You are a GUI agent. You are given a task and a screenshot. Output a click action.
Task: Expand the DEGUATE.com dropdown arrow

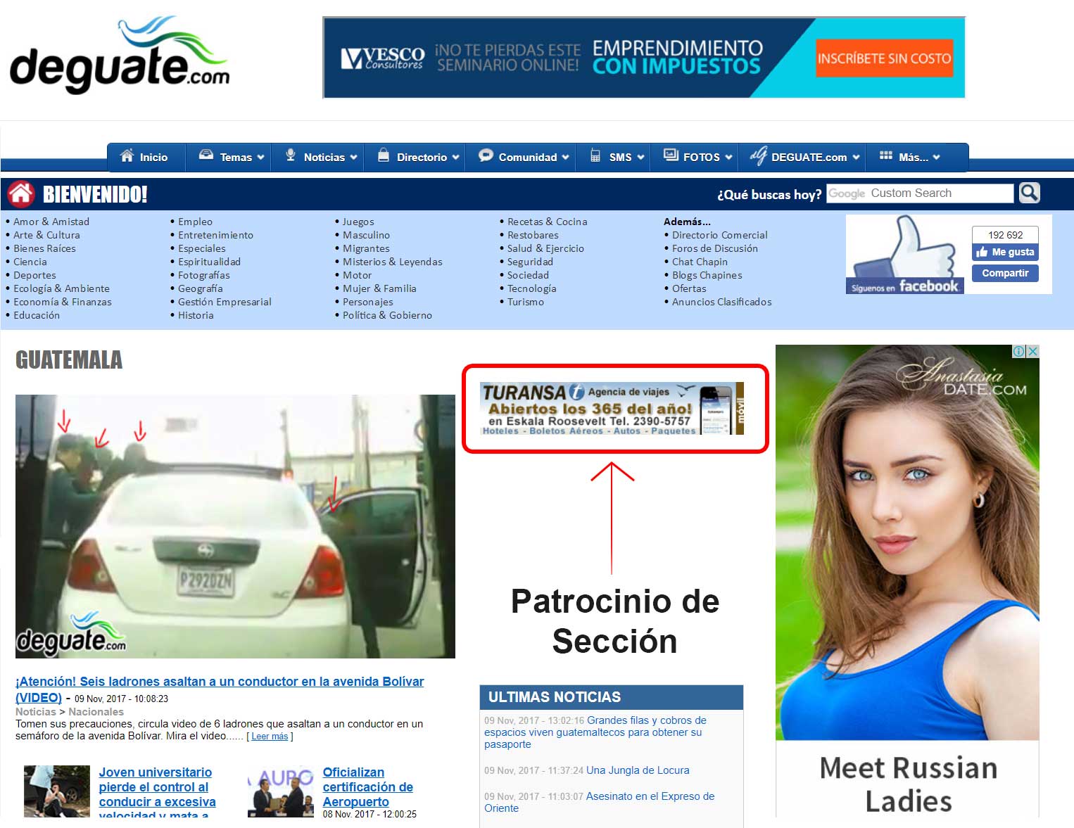coord(856,158)
